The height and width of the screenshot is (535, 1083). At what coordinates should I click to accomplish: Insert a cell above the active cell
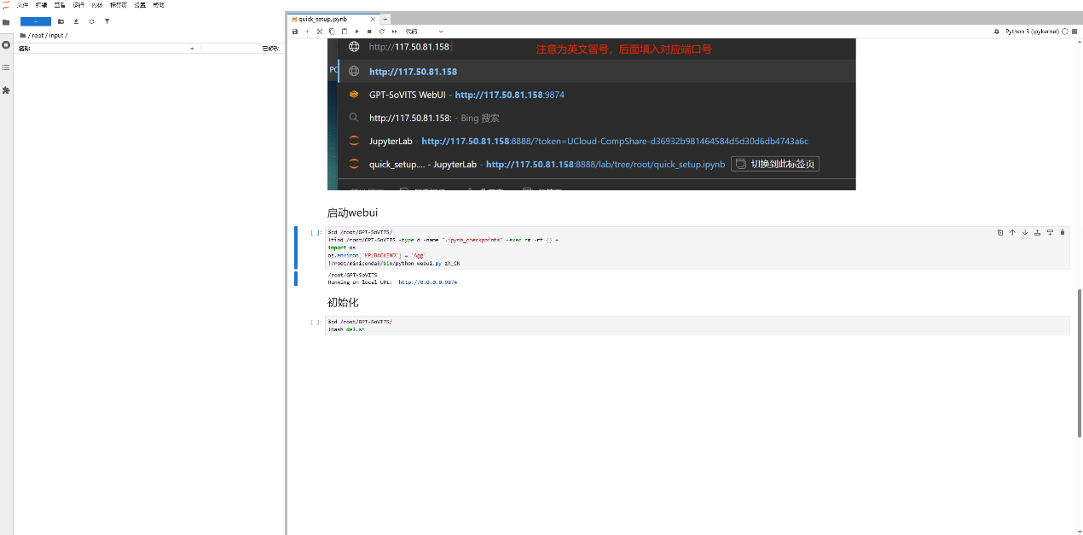point(1037,232)
